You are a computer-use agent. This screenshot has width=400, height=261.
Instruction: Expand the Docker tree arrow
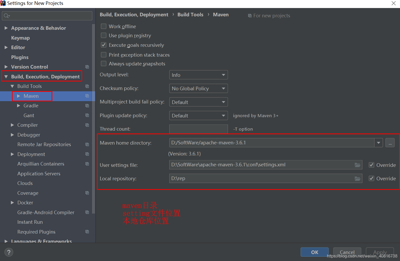pyautogui.click(x=12, y=203)
